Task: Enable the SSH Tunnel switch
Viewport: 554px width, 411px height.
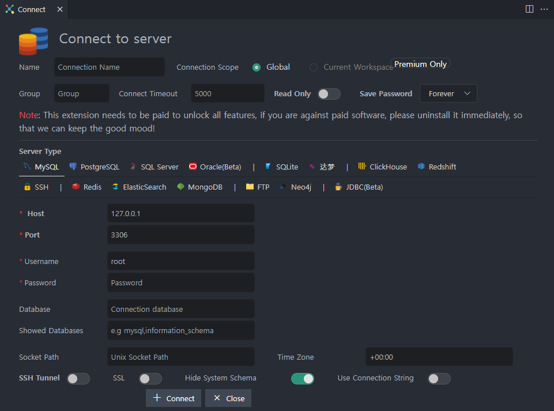Action: coord(78,379)
